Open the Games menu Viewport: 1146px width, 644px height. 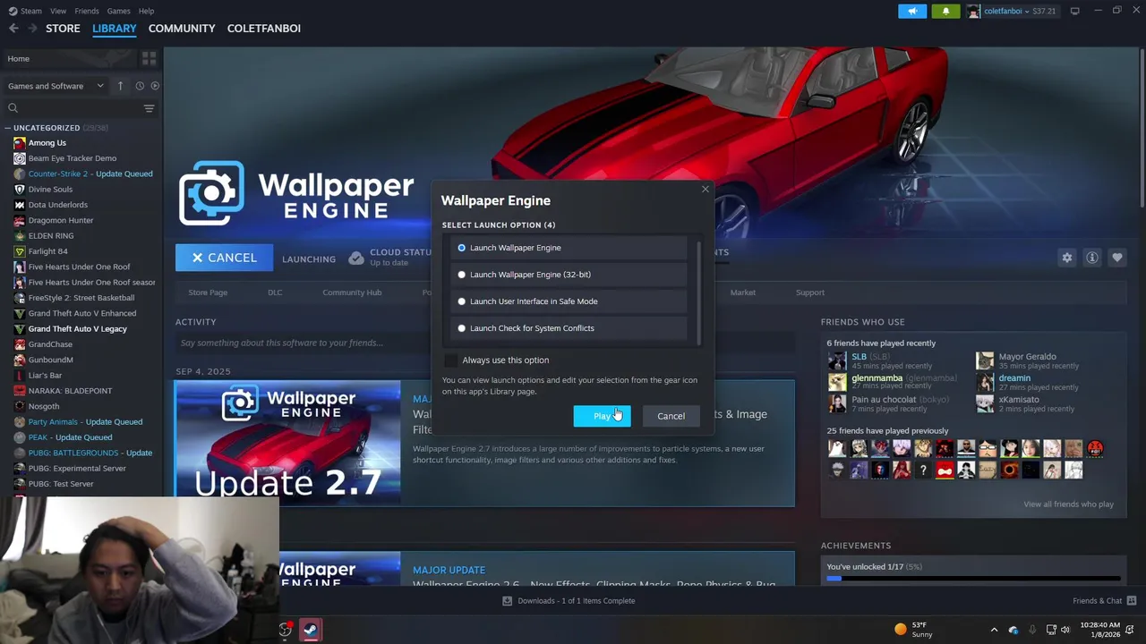coord(118,11)
